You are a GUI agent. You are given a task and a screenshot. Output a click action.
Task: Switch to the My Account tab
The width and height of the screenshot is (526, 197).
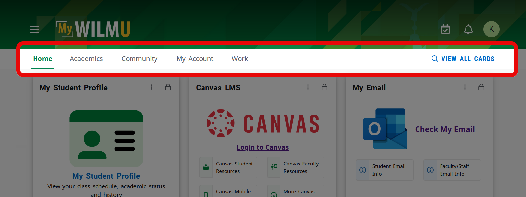(x=195, y=59)
